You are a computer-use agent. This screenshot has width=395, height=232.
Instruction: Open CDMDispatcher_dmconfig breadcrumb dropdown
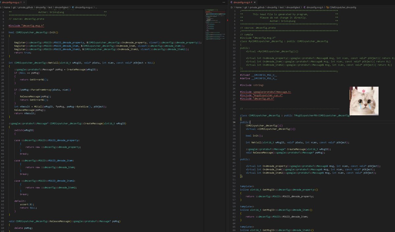tap(343, 7)
